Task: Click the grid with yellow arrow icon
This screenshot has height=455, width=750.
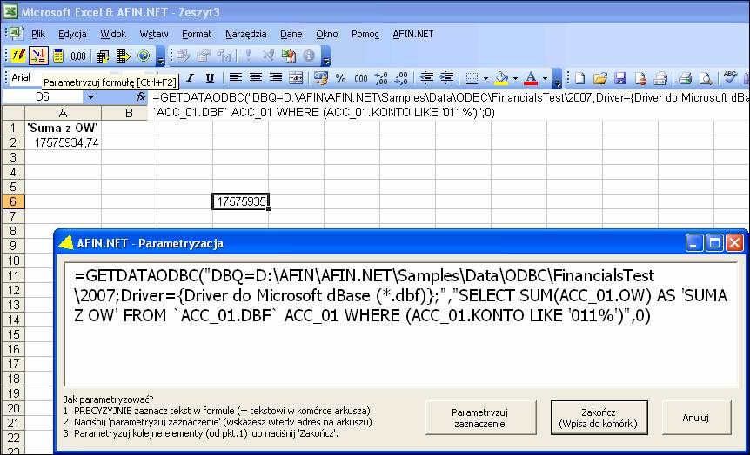Action: point(123,56)
